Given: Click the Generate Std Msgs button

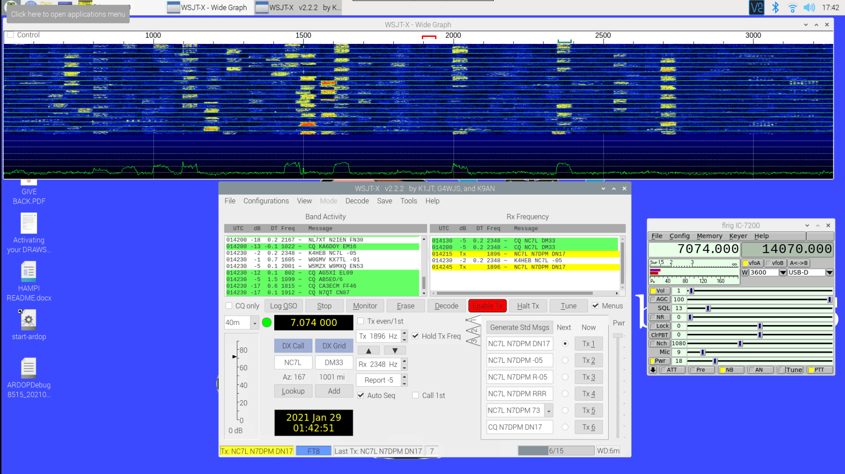Looking at the screenshot, I should 519,327.
